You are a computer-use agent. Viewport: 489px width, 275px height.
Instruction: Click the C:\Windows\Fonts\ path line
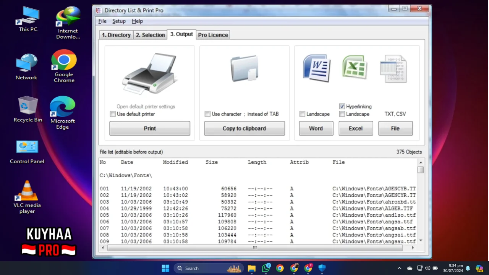click(126, 175)
